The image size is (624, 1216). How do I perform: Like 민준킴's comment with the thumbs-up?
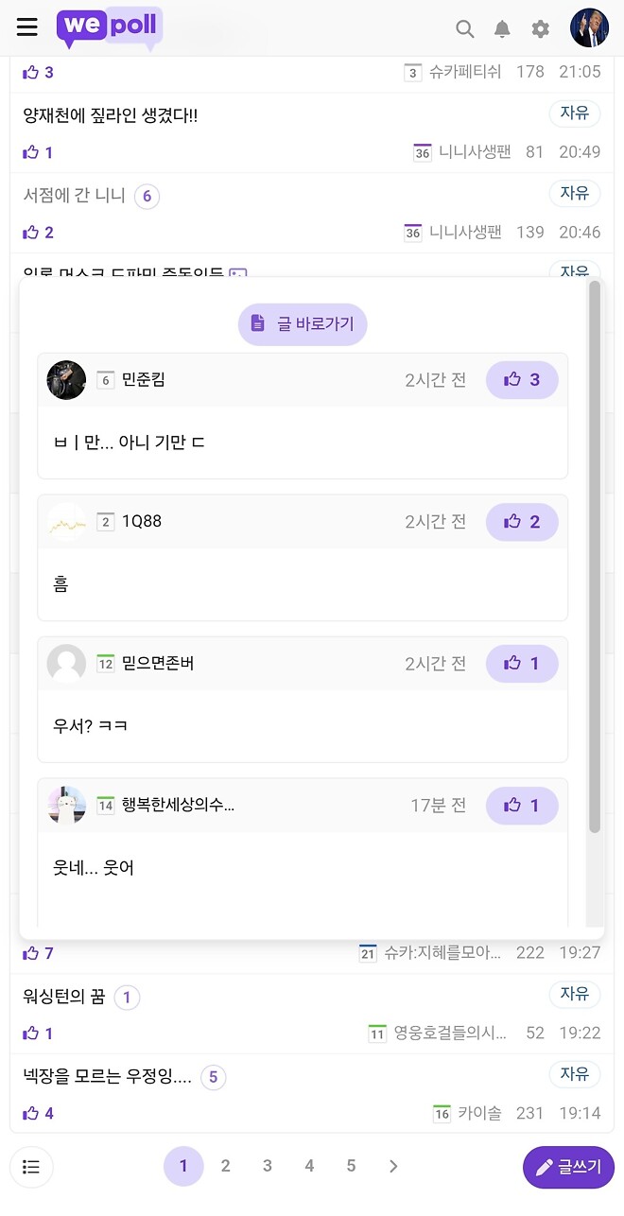[522, 379]
